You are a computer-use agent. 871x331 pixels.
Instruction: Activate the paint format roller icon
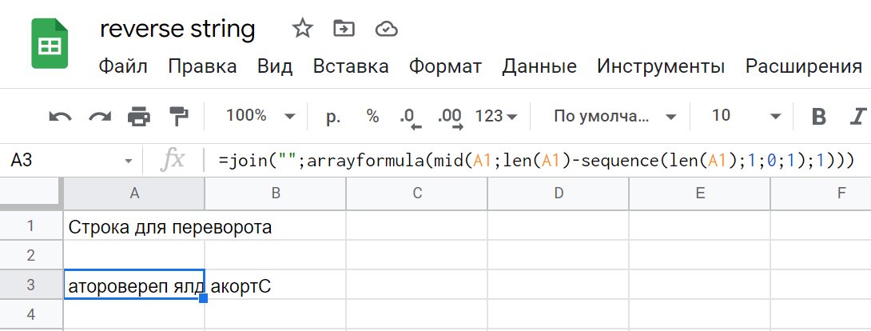[x=179, y=117]
